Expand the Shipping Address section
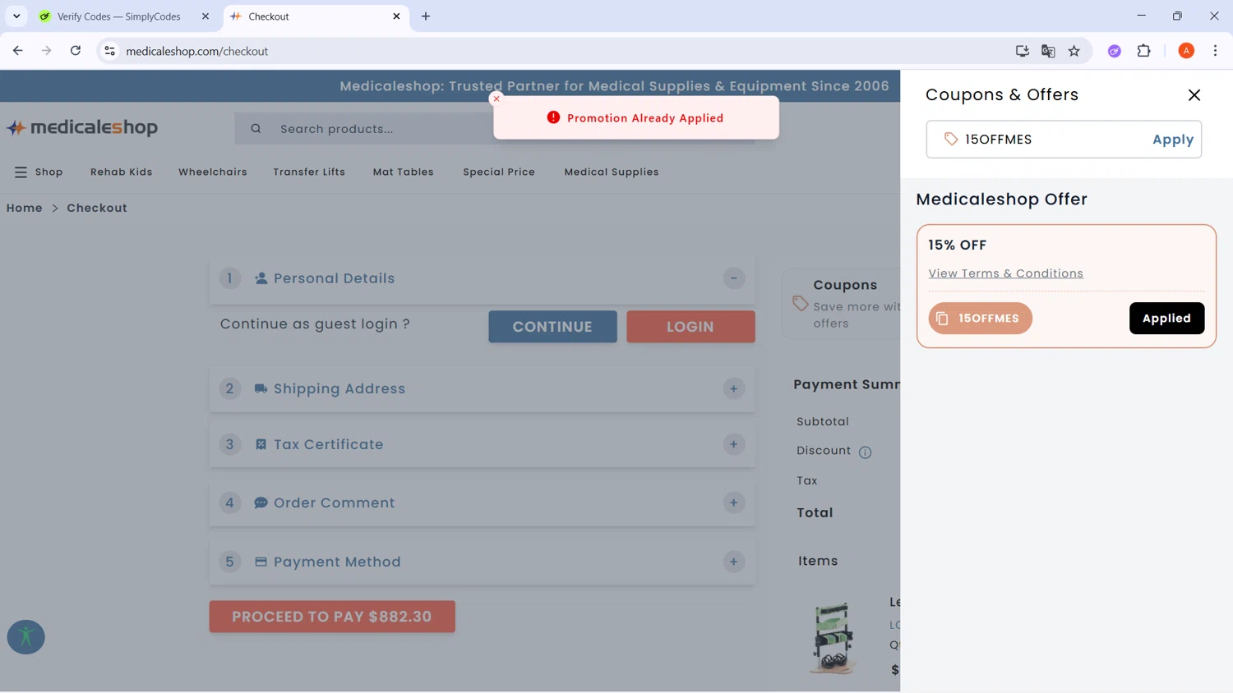Image resolution: width=1233 pixels, height=693 pixels. 734,389
